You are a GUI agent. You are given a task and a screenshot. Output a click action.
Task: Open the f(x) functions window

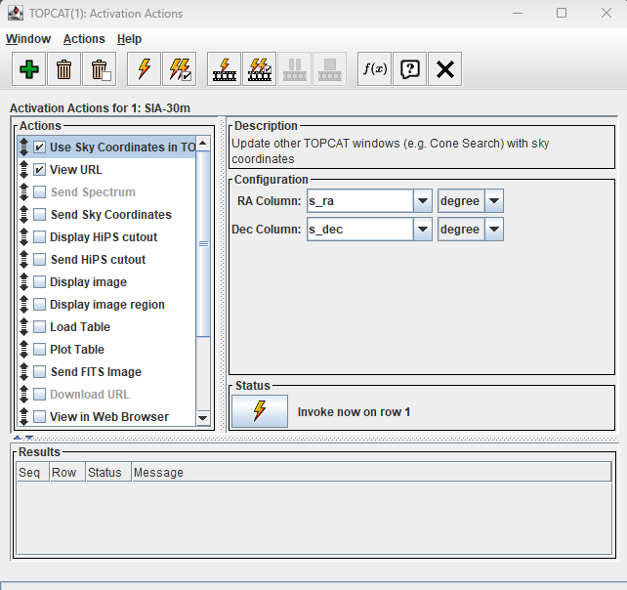point(374,69)
